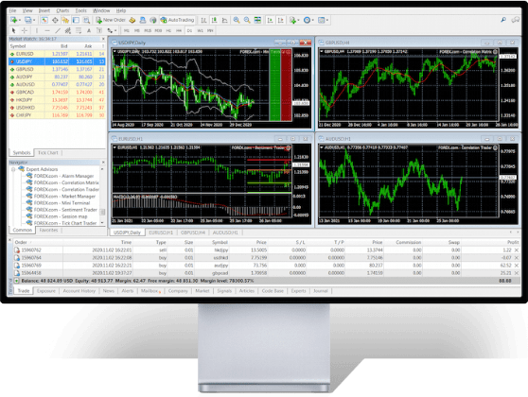This screenshot has height=397, width=528.
Task: Click the Zoom Out magnifier icon
Action: pyautogui.click(x=247, y=20)
